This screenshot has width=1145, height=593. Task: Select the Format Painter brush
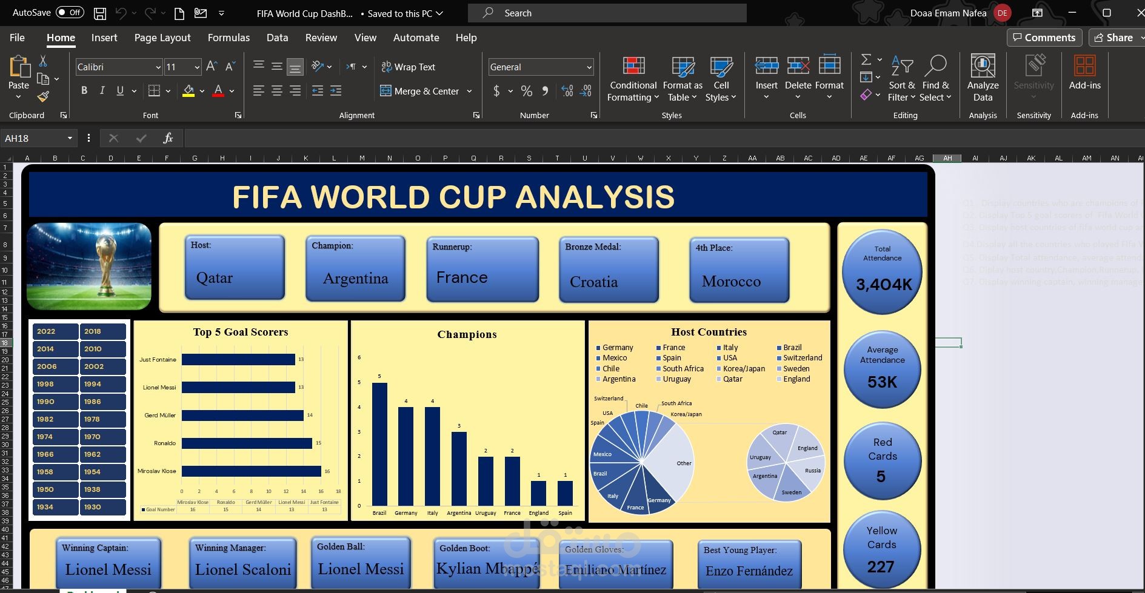[43, 96]
